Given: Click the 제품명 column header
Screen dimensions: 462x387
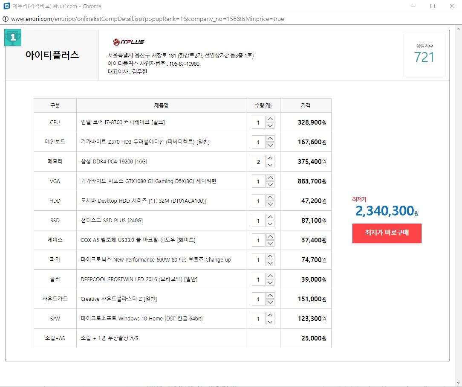Looking at the screenshot, I should [161, 105].
